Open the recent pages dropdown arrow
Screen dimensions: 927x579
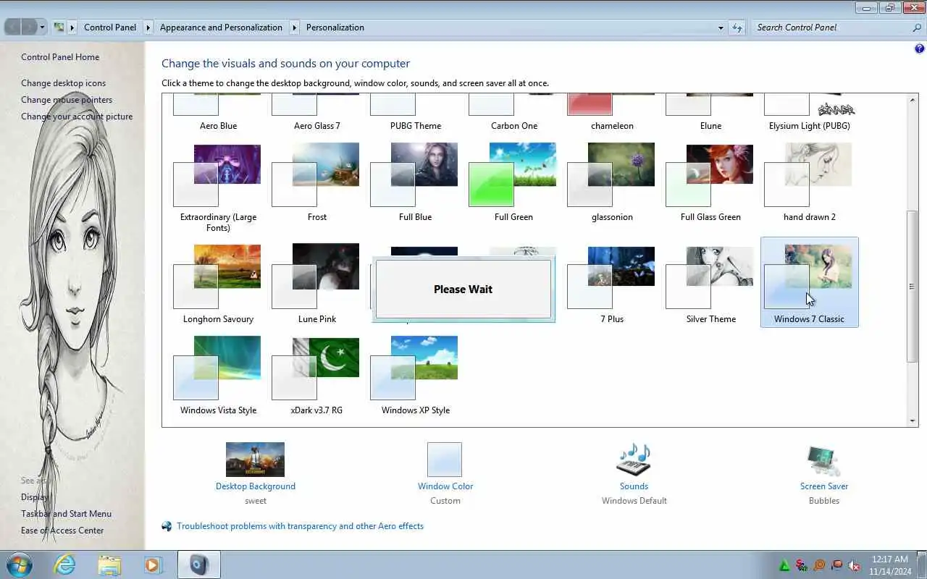coord(42,28)
